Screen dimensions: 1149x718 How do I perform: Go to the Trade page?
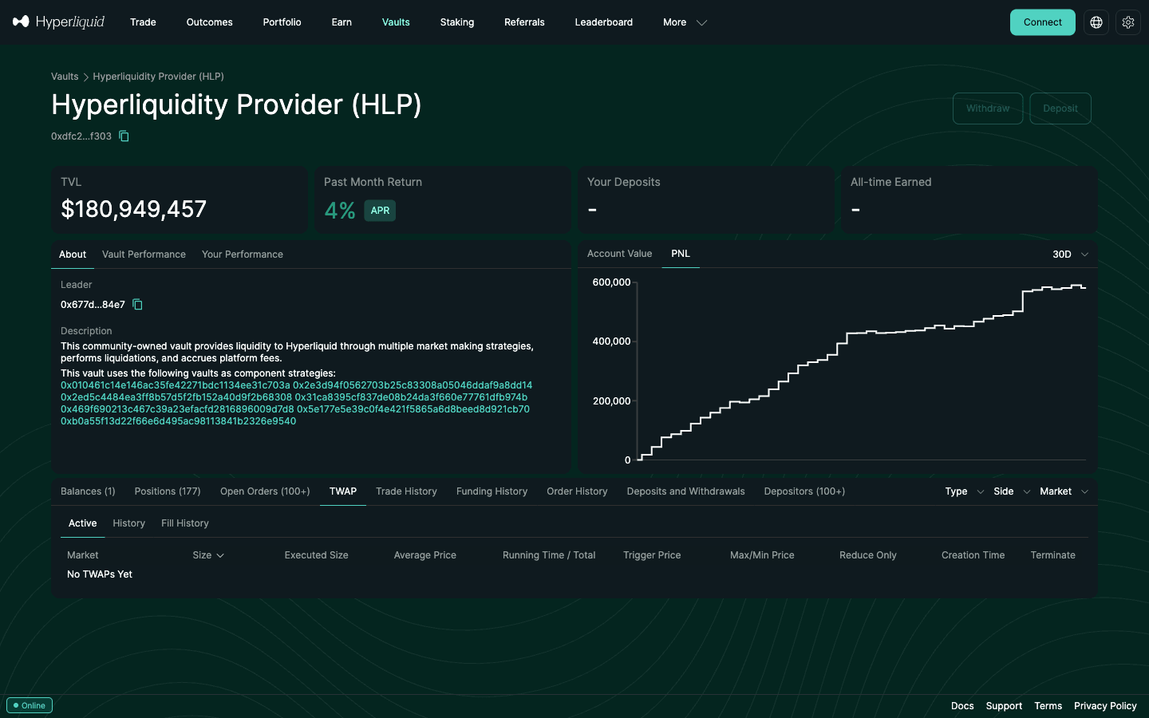[143, 22]
